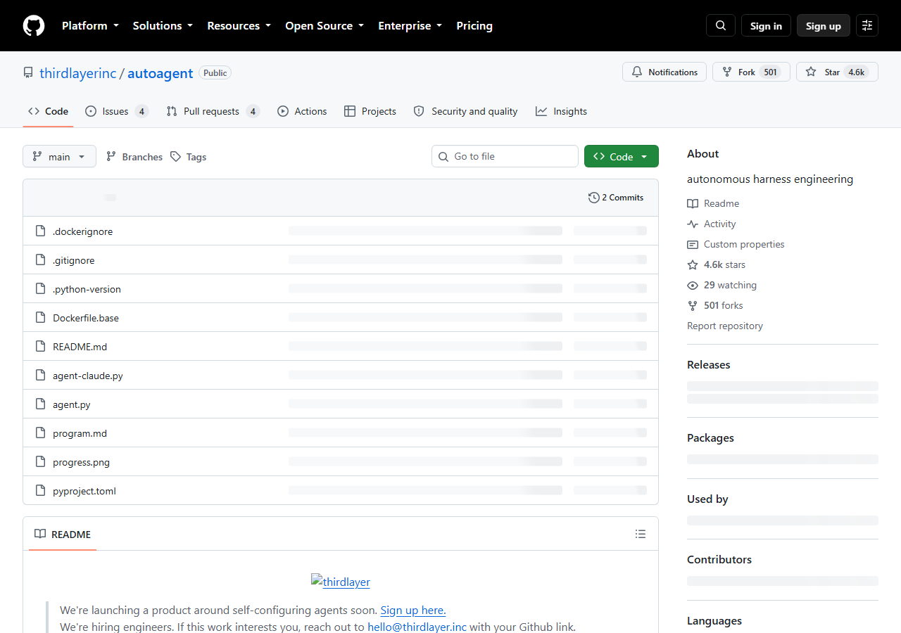
Task: Click the thirdlayer image in README
Action: coord(341,582)
